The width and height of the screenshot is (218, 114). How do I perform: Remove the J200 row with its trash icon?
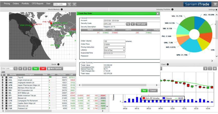(3, 77)
